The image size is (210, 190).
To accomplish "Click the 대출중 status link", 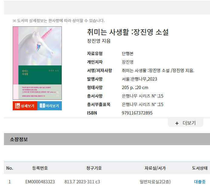I will pyautogui.click(x=200, y=182).
